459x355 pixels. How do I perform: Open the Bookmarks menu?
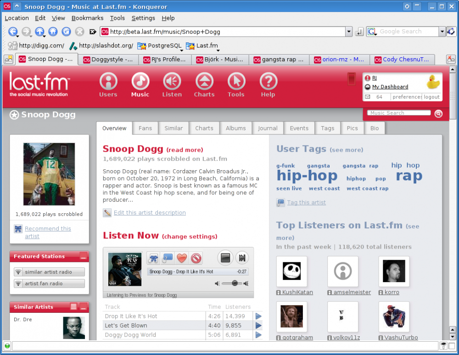[87, 18]
